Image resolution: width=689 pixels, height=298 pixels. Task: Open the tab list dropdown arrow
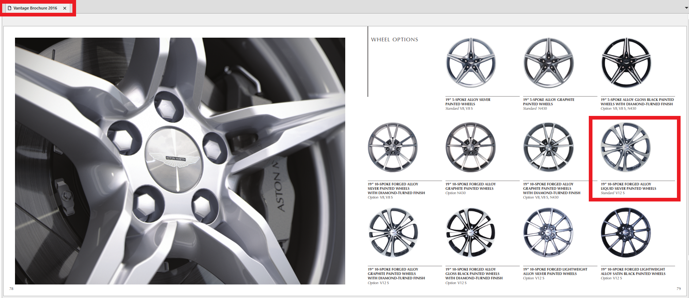pyautogui.click(x=686, y=8)
